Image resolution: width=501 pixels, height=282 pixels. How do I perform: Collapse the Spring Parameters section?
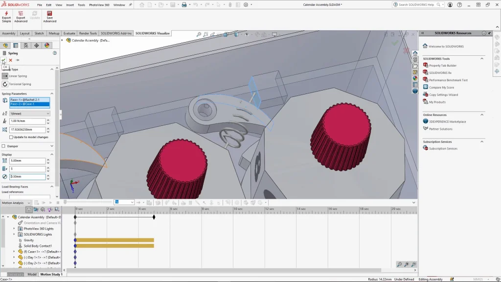(52, 94)
